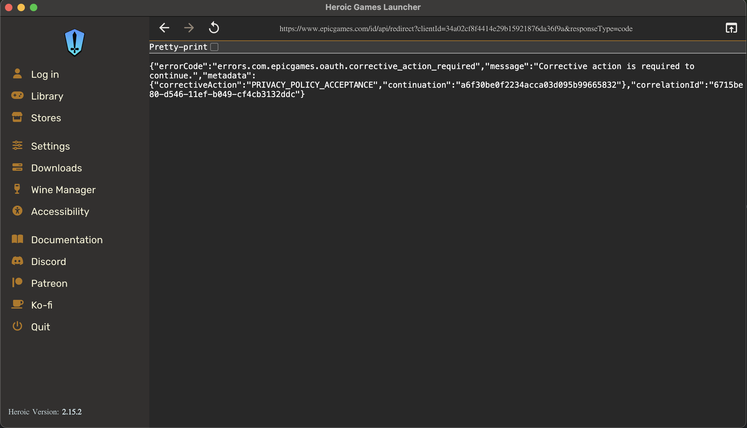Viewport: 747px width, 428px height.
Task: Click the Discord sidebar icon
Action: [x=17, y=261]
